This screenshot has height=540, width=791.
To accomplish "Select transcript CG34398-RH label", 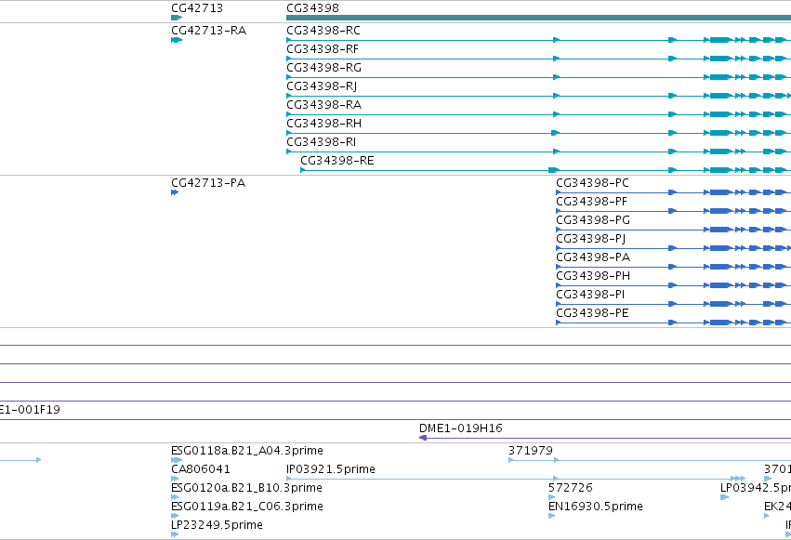I will point(323,124).
